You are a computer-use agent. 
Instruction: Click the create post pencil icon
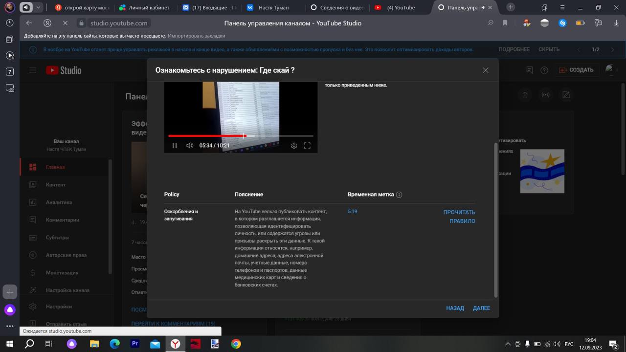[566, 95]
